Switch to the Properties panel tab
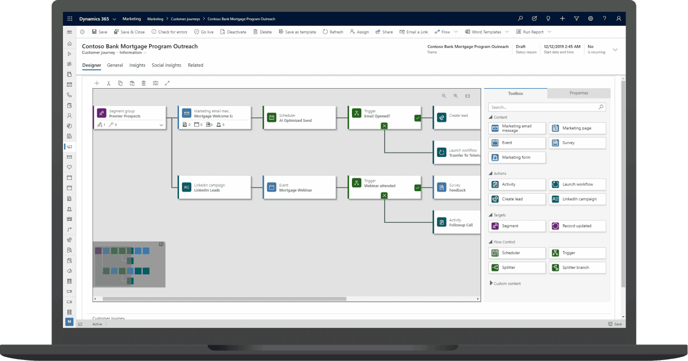Viewport: 688px width, 361px height. click(x=579, y=93)
